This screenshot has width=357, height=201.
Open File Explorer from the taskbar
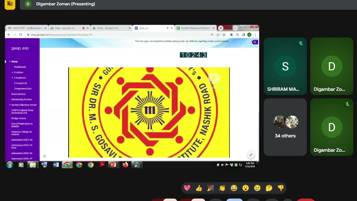pos(33,165)
